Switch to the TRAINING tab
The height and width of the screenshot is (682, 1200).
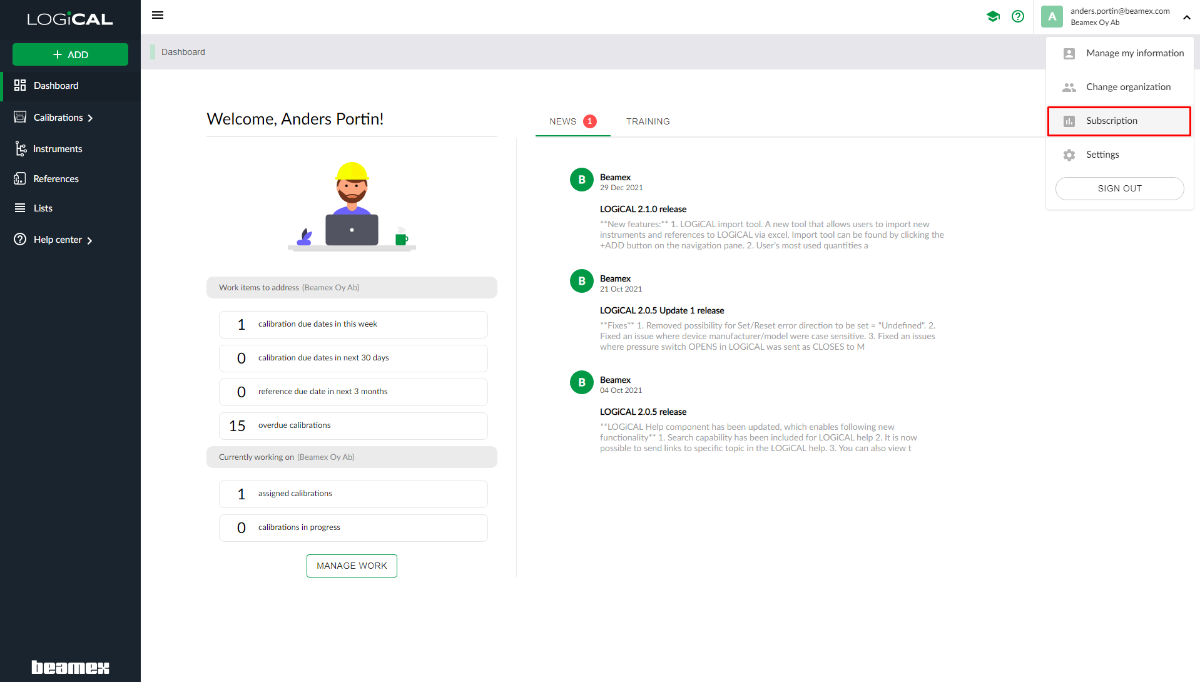click(648, 121)
